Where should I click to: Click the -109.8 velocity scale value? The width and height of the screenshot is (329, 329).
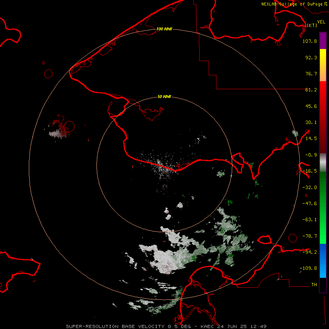[308, 268]
